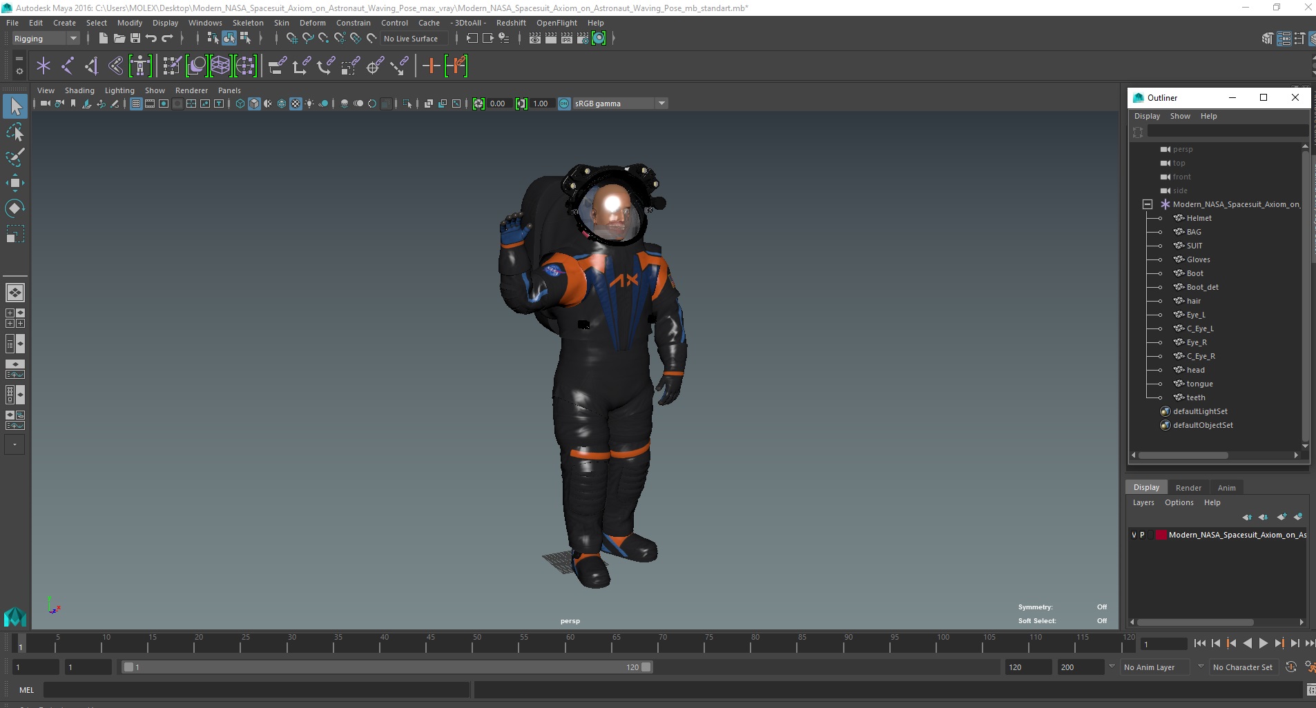Open the shelf tab selector above the gear
This screenshot has height=708, width=1316.
pos(19,59)
